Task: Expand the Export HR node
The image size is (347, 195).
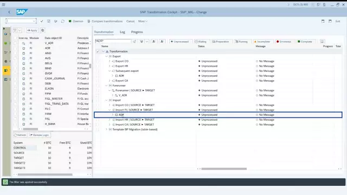Action: click(110, 66)
